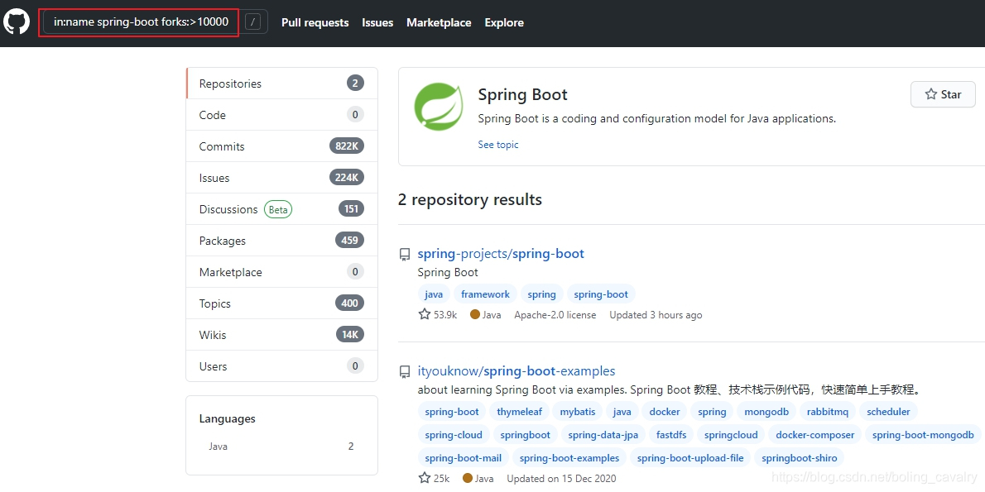Click the mongodb topic tag

(767, 412)
